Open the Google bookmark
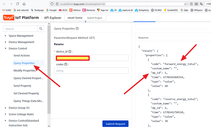The height and width of the screenshot is (138, 211). pyautogui.click(x=51, y=10)
